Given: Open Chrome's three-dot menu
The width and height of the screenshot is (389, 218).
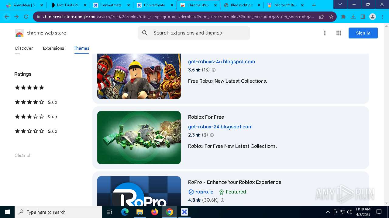Looking at the screenshot, I should [x=382, y=17].
